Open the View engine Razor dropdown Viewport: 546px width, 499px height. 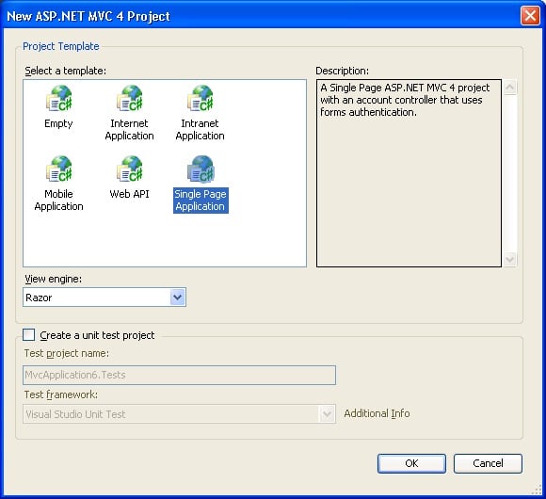pyautogui.click(x=178, y=298)
